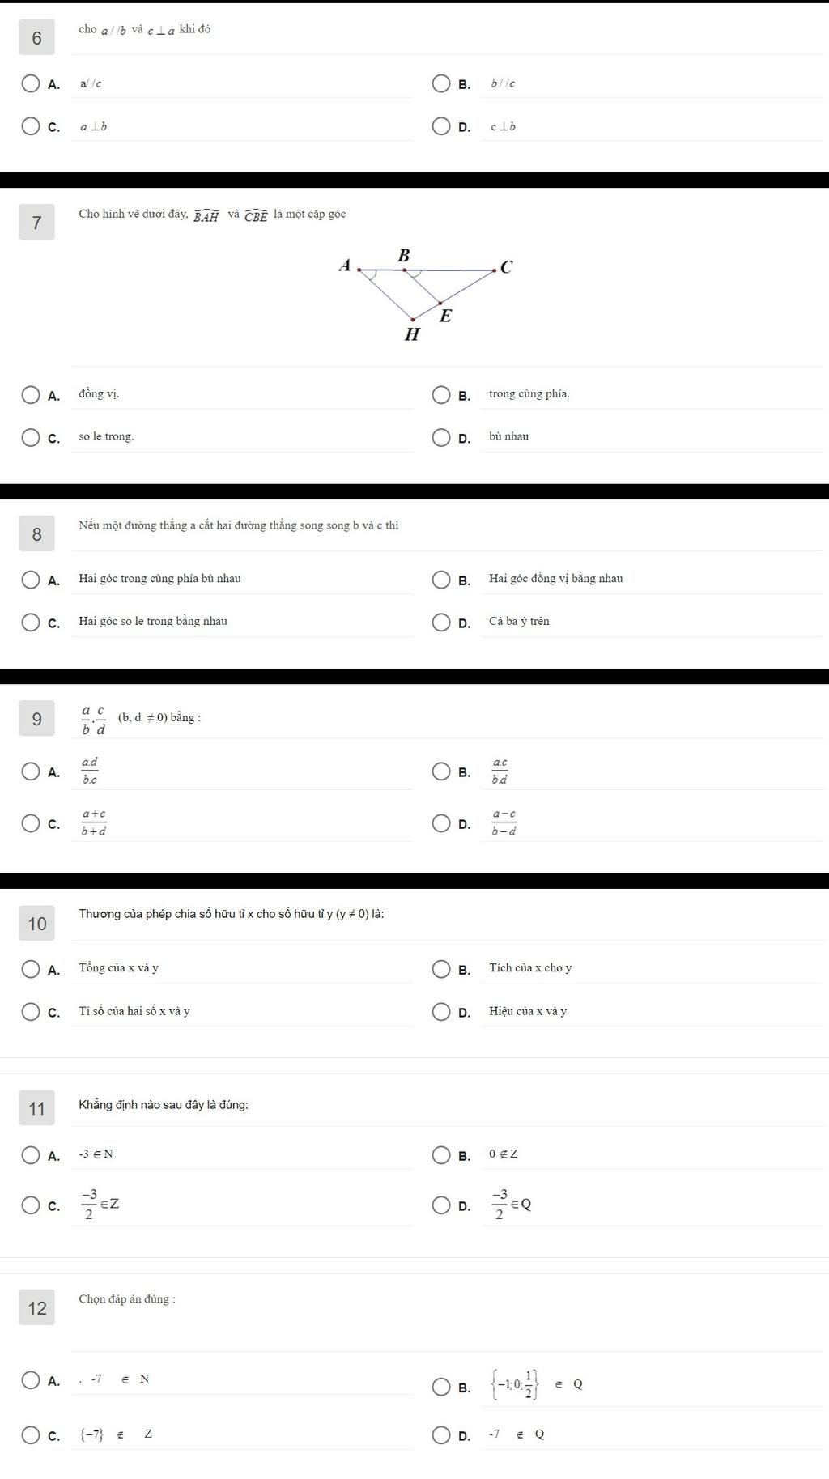Pick option C "(a+c)/(b+d)" in question 9
This screenshot has height=1479, width=829.
[31, 823]
